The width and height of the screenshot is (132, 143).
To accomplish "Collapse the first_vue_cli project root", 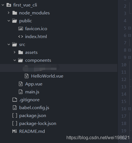I will click(x=3, y=5).
